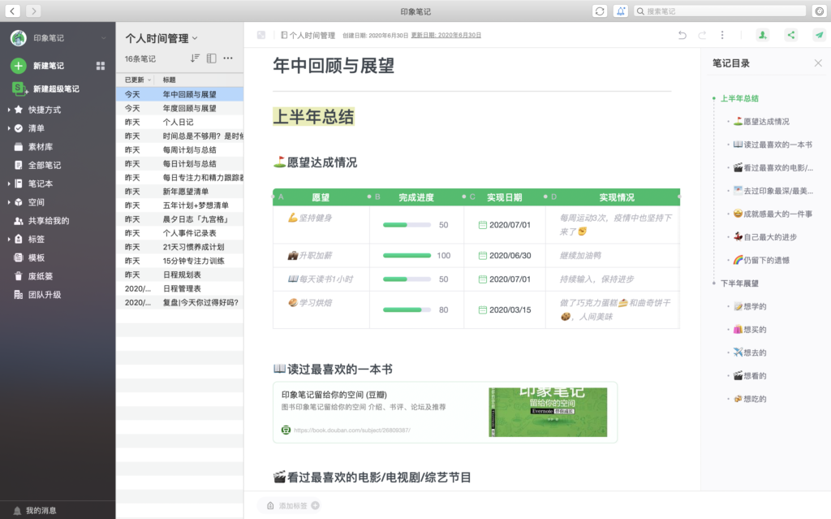Sort by the 已更新 column header
This screenshot has width=831, height=519.
point(137,80)
